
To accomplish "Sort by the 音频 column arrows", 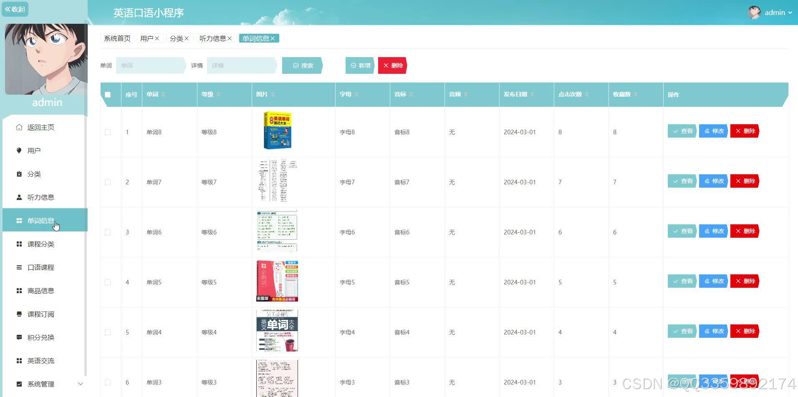I will [466, 95].
